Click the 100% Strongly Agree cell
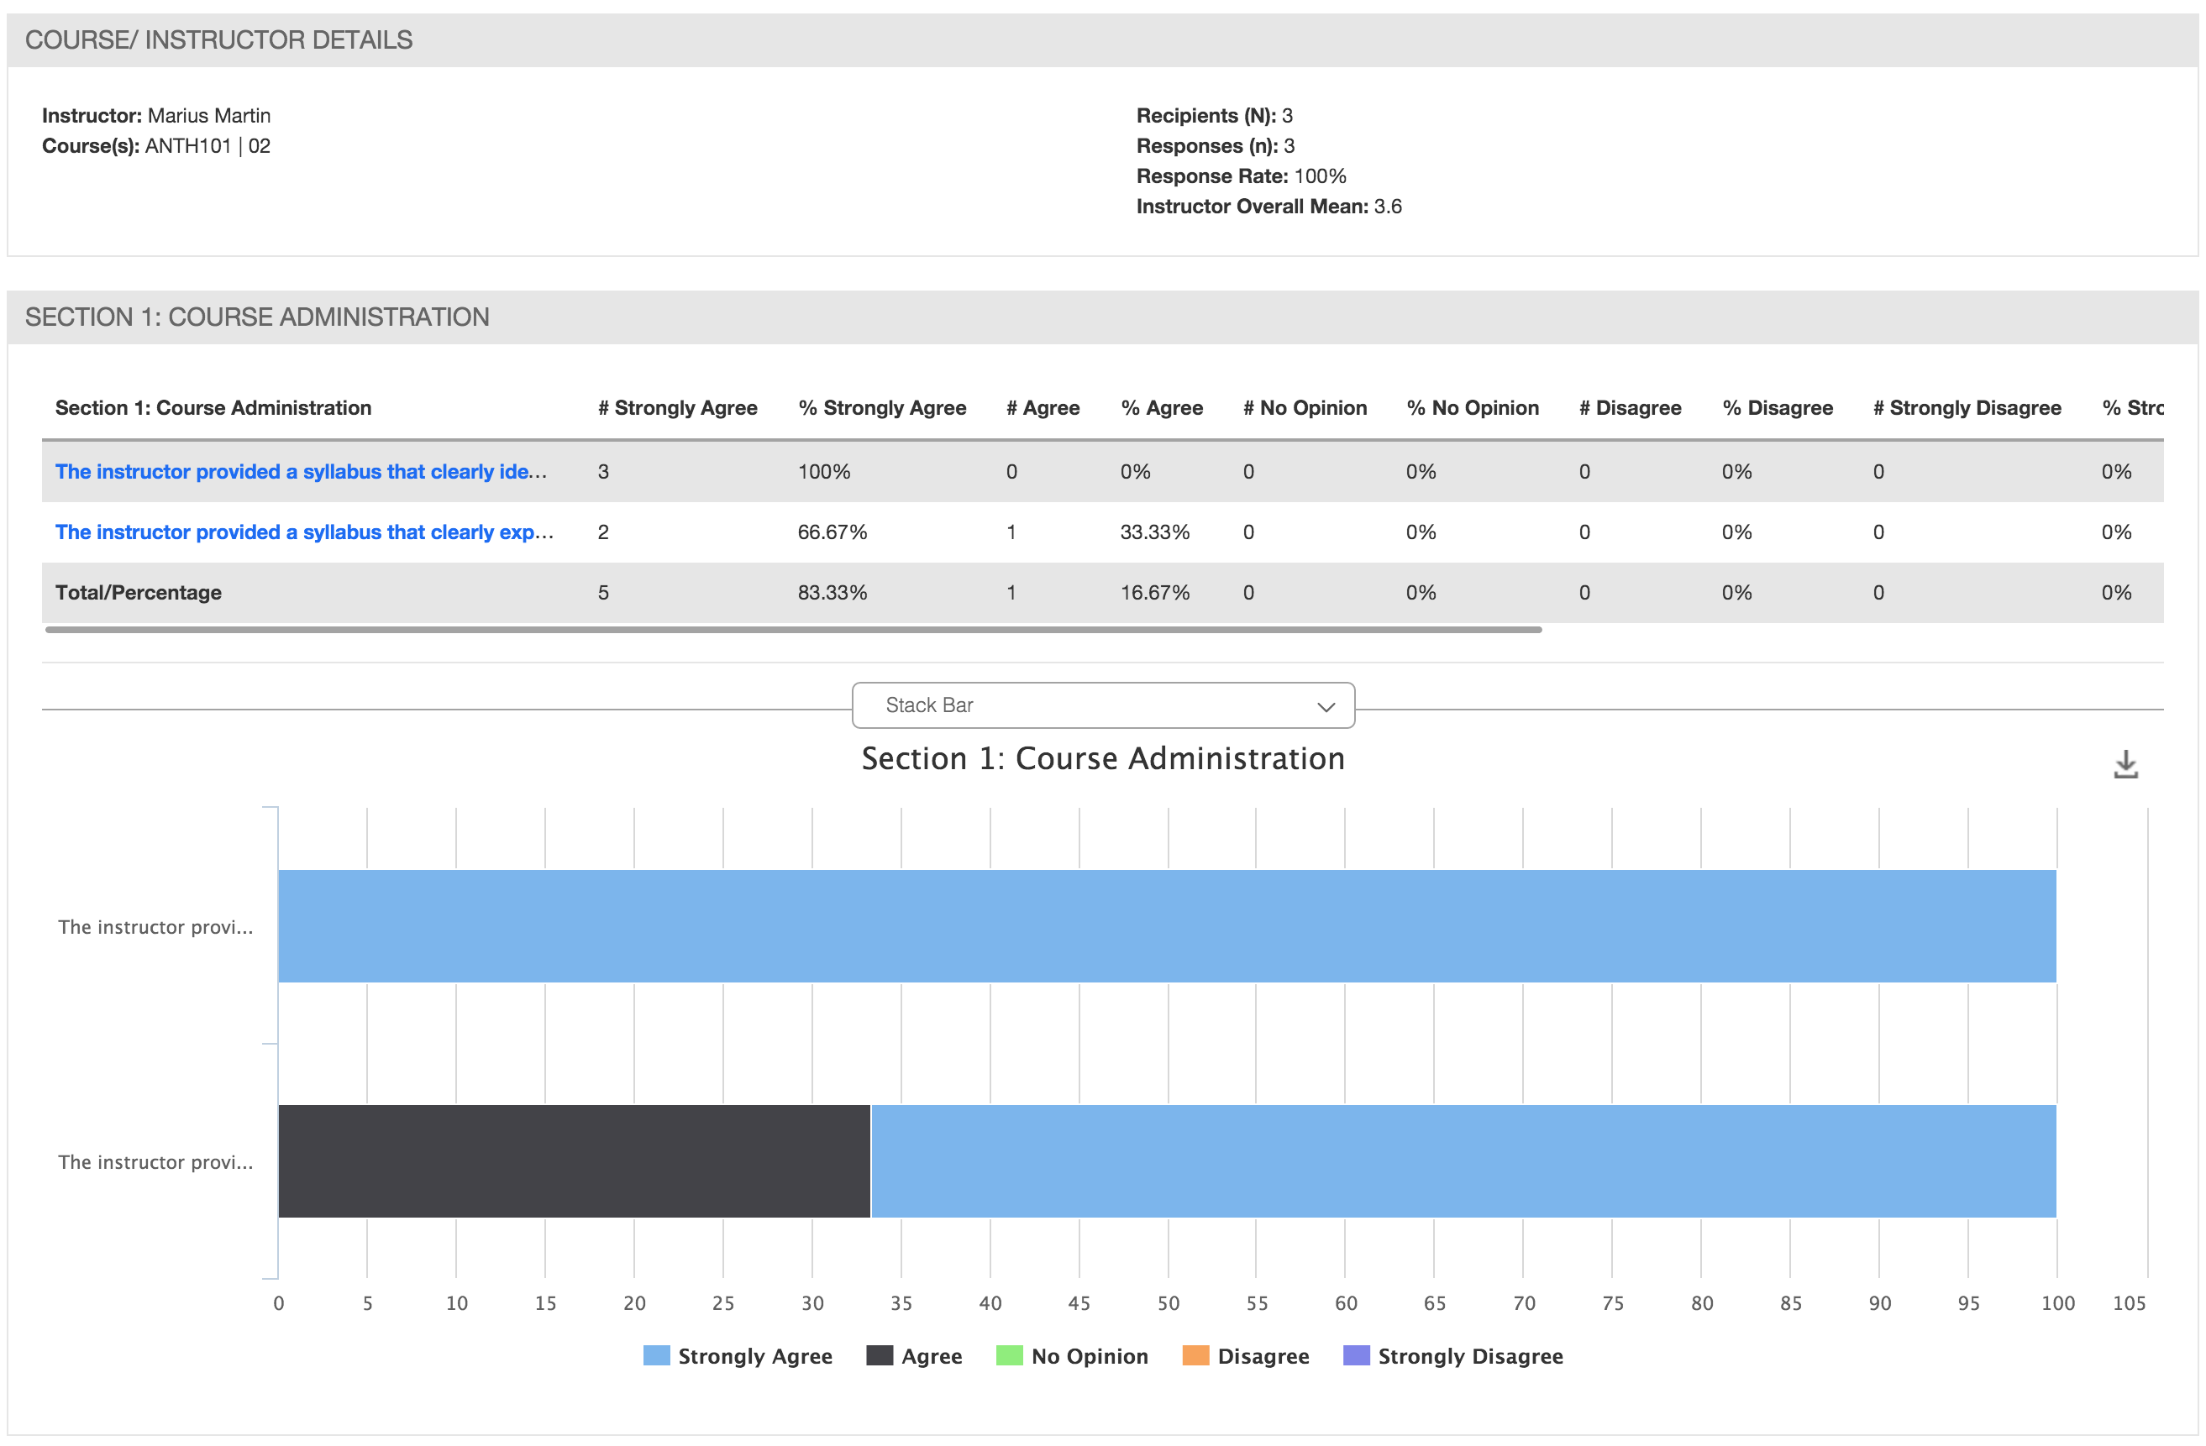 pyautogui.click(x=824, y=471)
